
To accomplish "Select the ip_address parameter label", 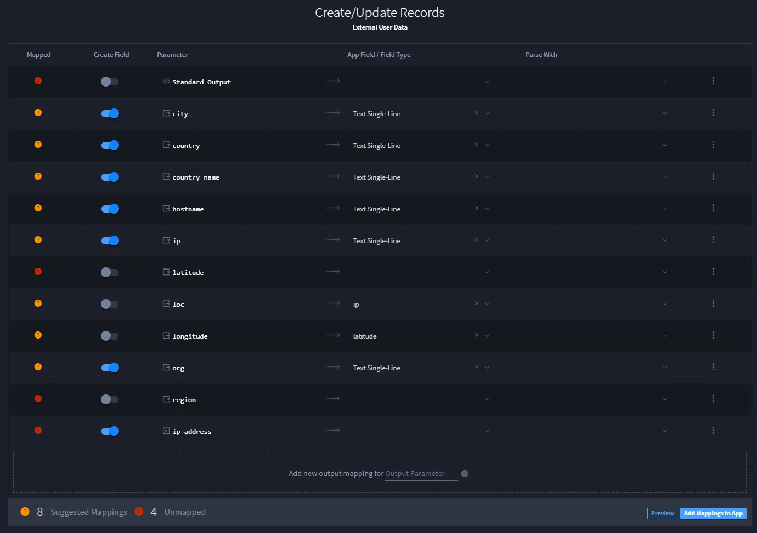I will (192, 432).
